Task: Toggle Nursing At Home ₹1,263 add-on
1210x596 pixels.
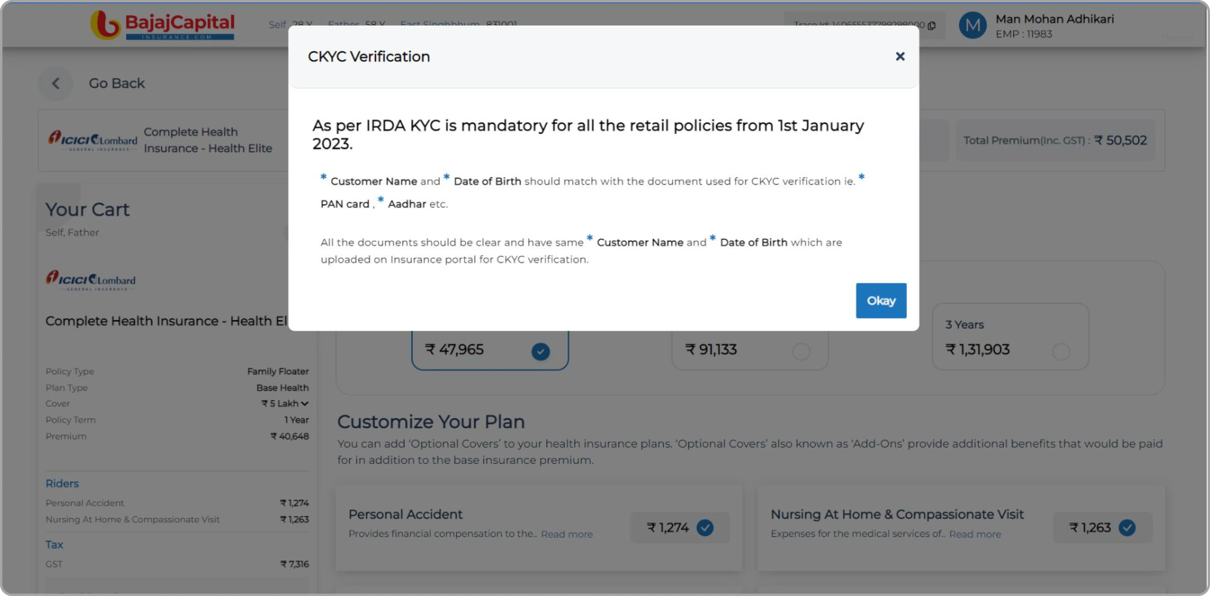Action: pyautogui.click(x=1126, y=528)
